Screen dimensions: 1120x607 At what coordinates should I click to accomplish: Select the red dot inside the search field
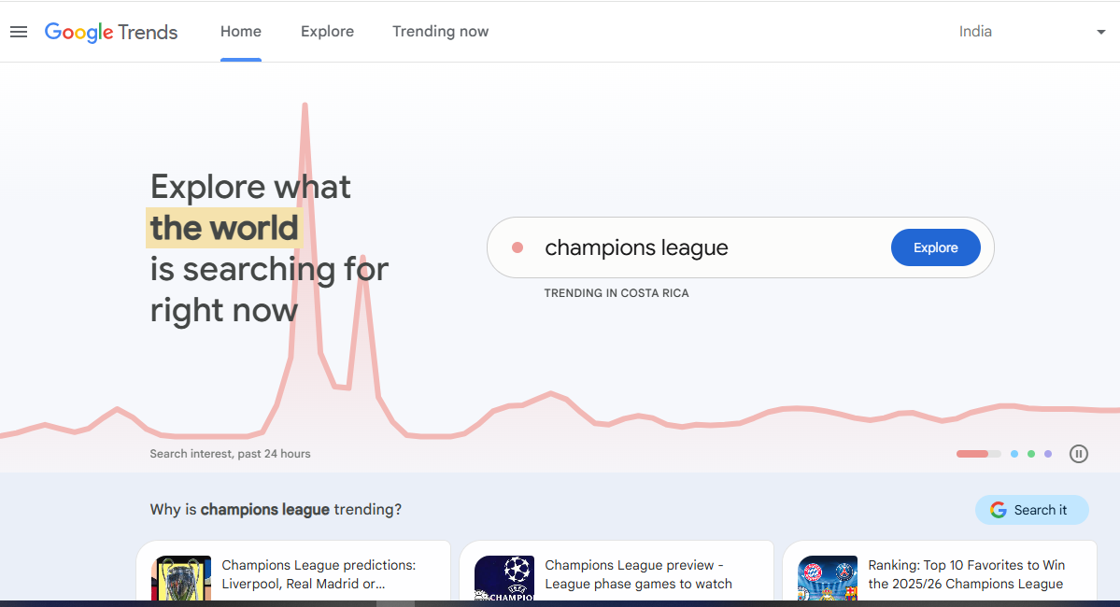coord(517,247)
